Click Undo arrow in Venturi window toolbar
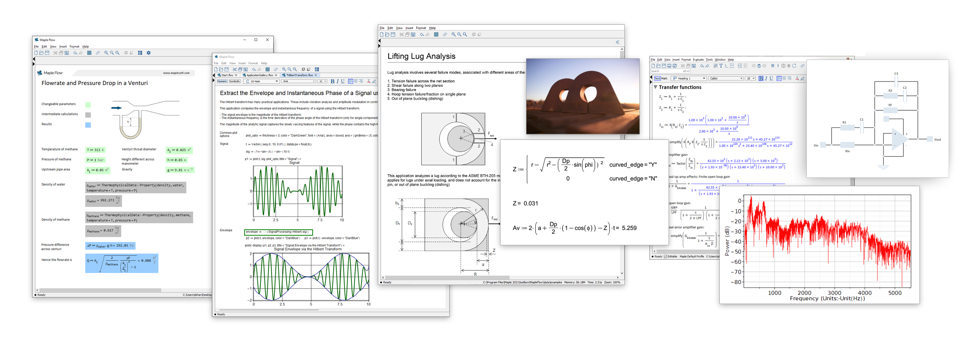Image resolution: width=975 pixels, height=346 pixels. click(x=75, y=53)
